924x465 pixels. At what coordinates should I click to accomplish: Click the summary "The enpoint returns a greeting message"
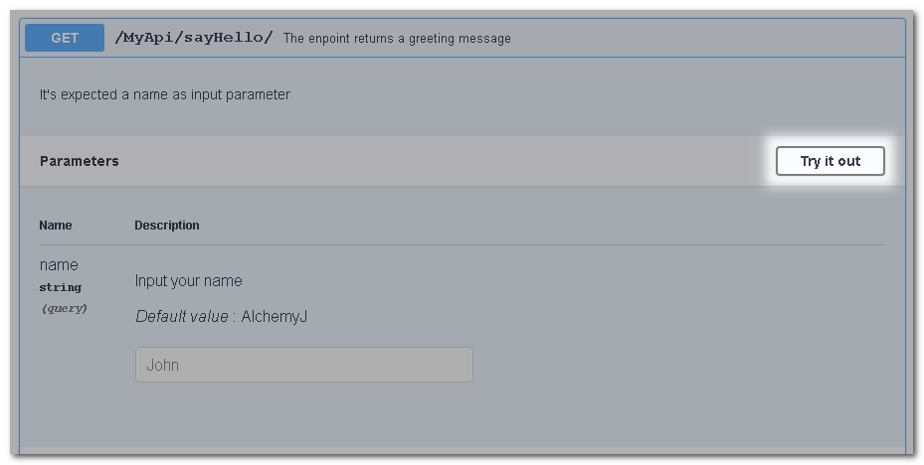point(397,39)
